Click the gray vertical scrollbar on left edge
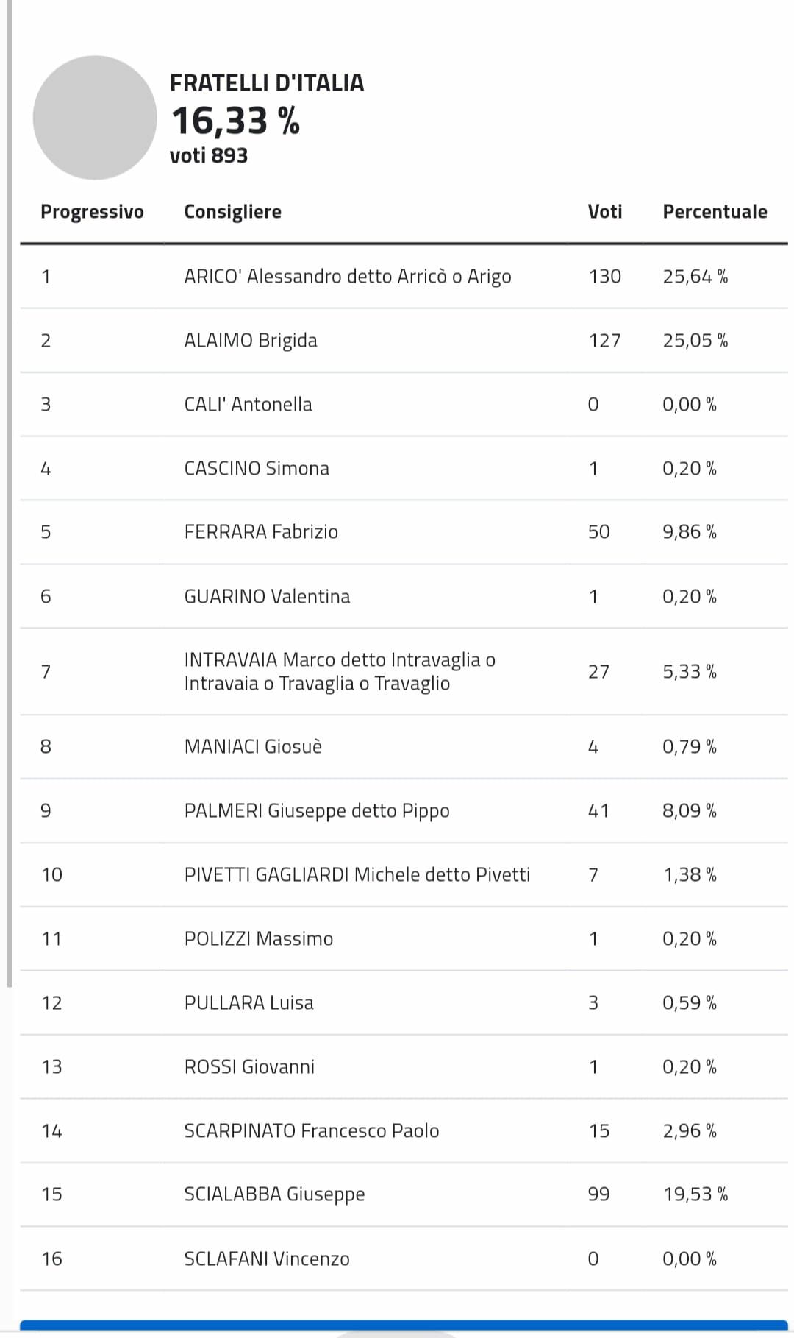This screenshot has height=1338, width=794. (10, 493)
